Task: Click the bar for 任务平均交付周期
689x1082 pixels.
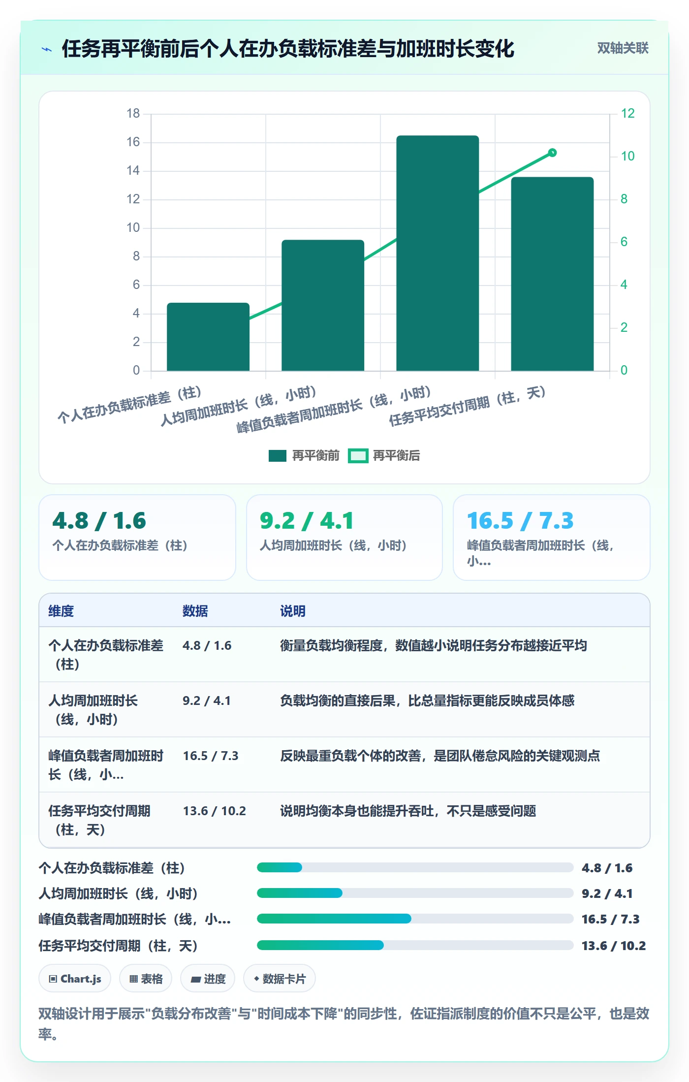Action: point(552,274)
